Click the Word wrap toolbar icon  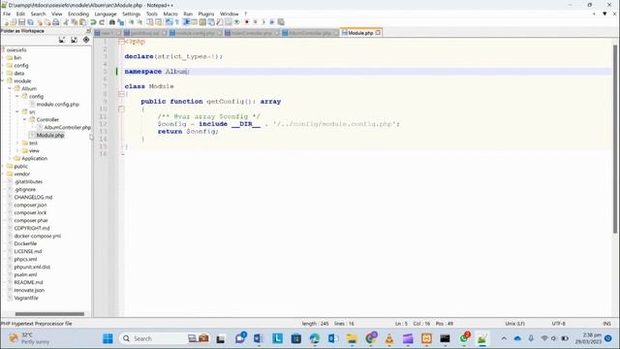click(169, 22)
